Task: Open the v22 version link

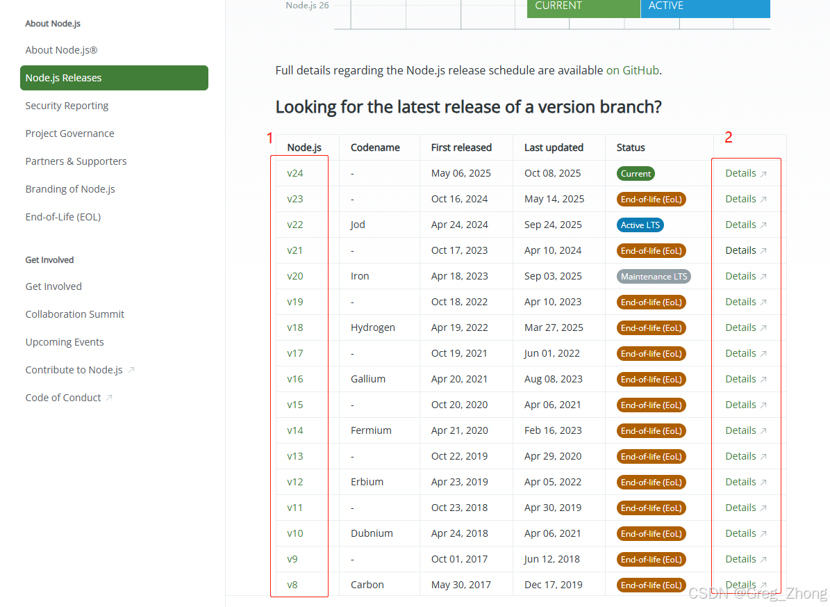Action: 294,225
